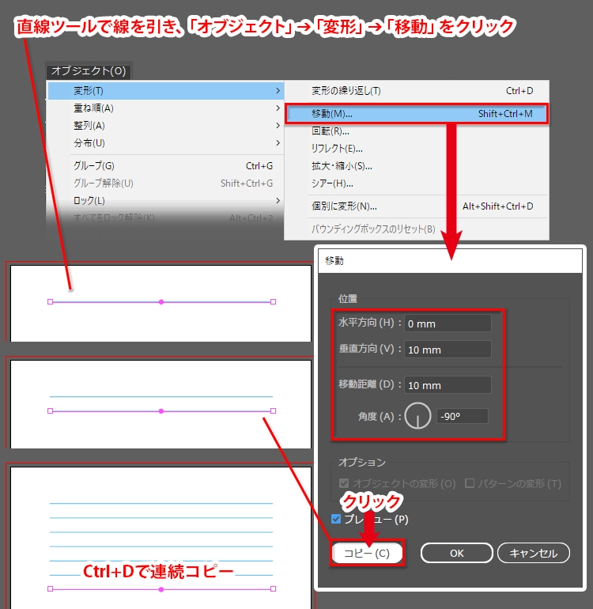Viewport: 593px width, 609px height.
Task: Expand the arrow beside 整列(A)
Action: [278, 126]
